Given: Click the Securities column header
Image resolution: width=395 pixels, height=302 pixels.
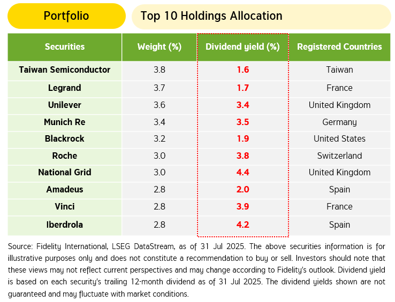Looking at the screenshot, I should tap(65, 47).
